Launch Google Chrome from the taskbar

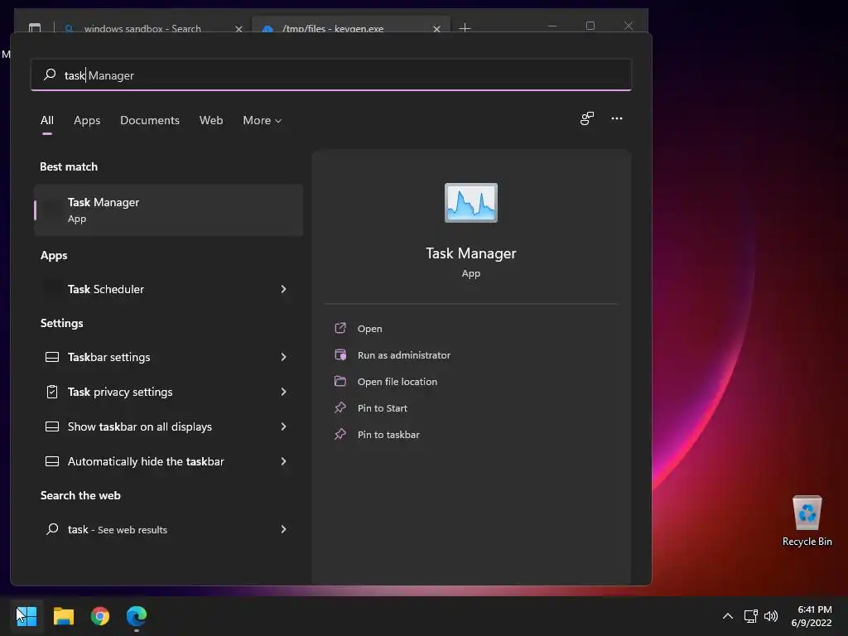(x=100, y=616)
